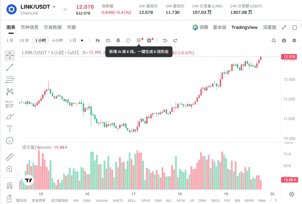Select the 基本版 chart mode
The width and height of the screenshot is (302, 204).
tap(219, 27)
